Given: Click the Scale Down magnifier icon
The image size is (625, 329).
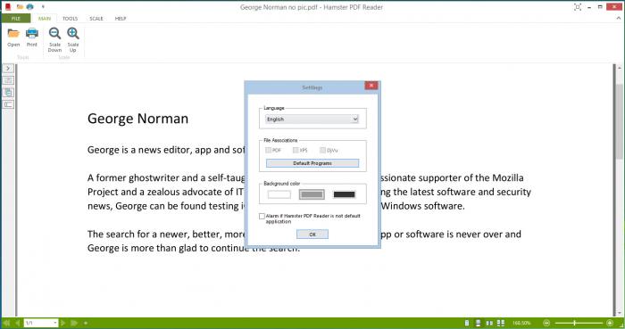Looking at the screenshot, I should pyautogui.click(x=54, y=33).
